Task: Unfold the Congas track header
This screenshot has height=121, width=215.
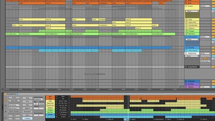Action: tap(187, 31)
